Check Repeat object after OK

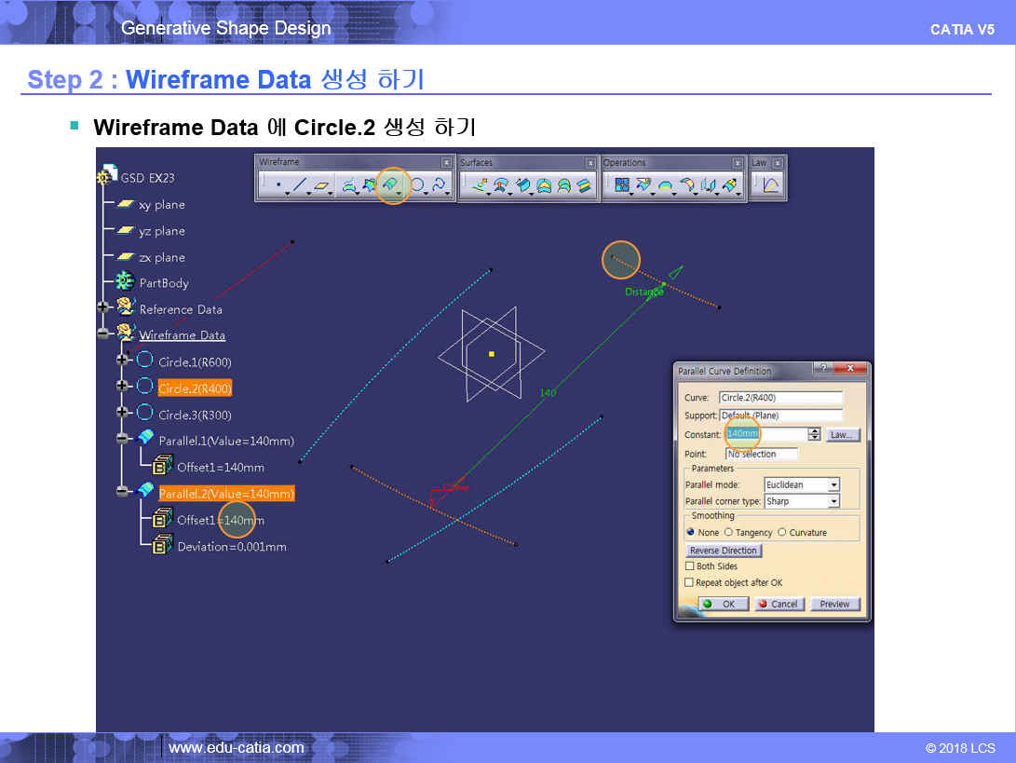690,582
